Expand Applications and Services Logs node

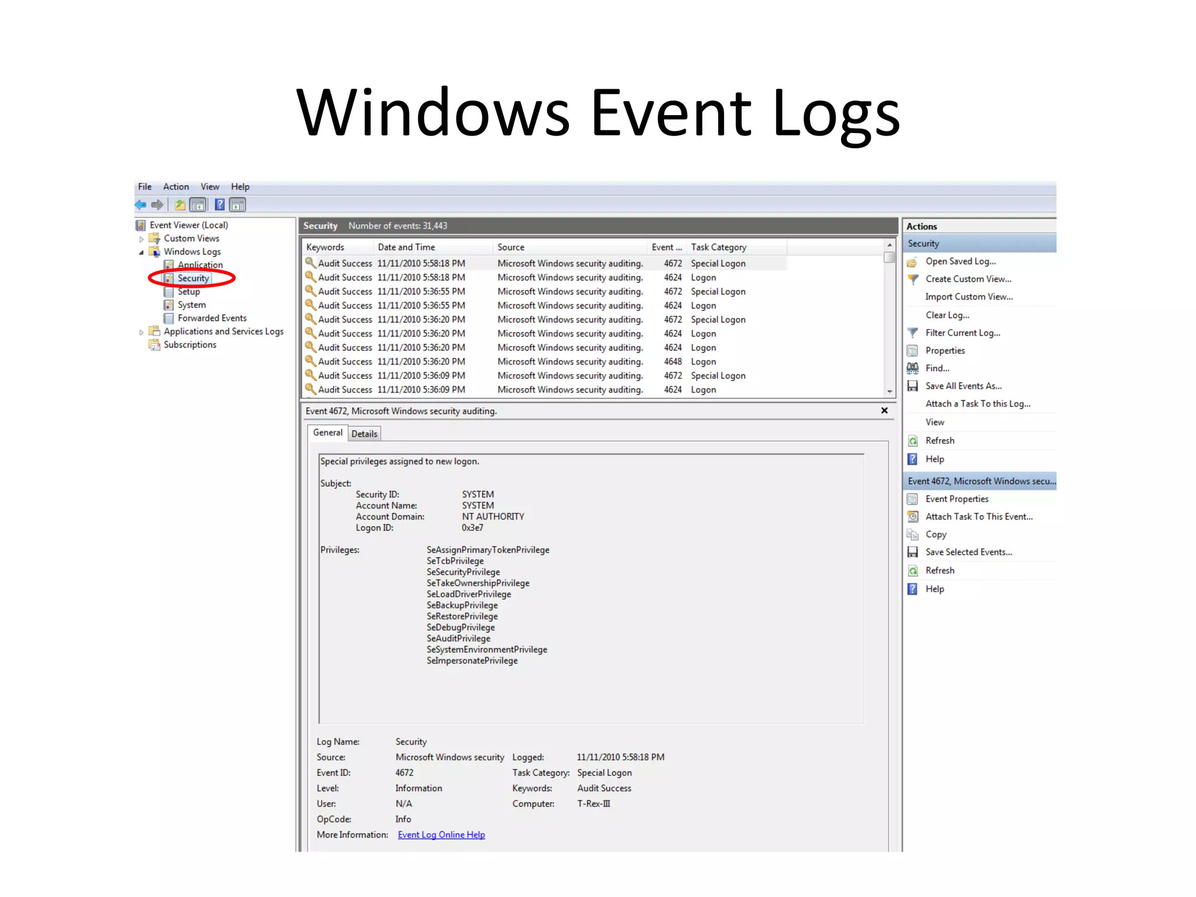click(x=141, y=332)
